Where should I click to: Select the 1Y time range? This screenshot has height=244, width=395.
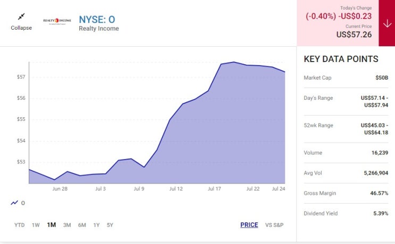click(96, 225)
